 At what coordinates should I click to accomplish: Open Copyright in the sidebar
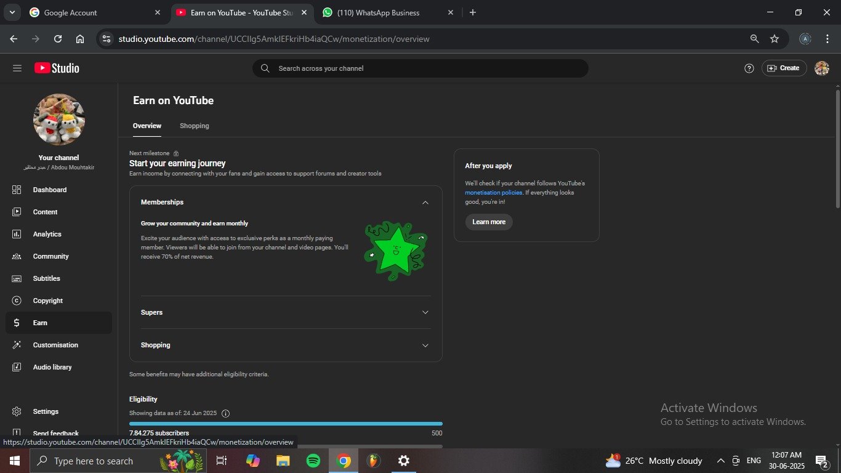(58, 301)
